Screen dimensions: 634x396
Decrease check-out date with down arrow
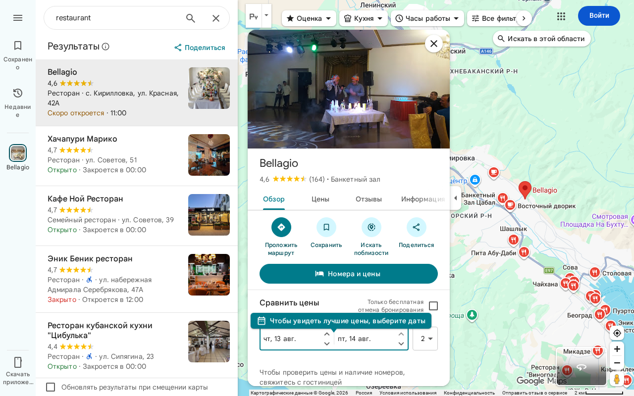pyautogui.click(x=401, y=344)
